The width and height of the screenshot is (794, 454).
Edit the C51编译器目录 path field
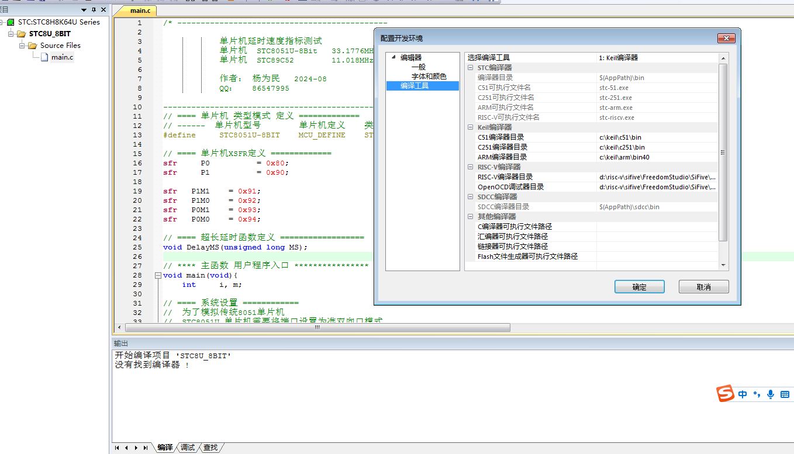657,137
